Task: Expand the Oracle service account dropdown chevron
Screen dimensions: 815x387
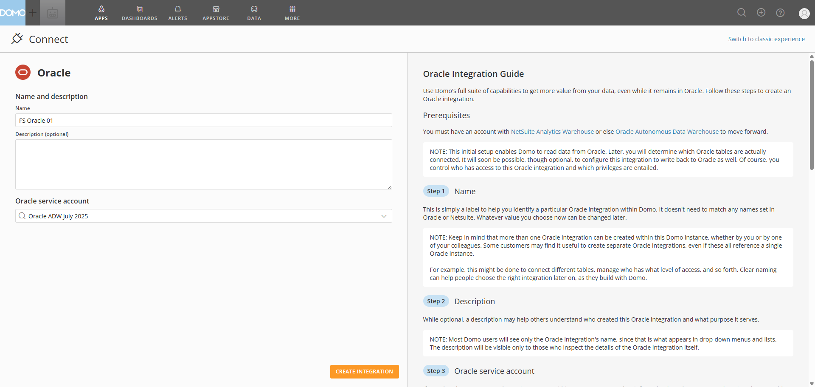Action: [384, 216]
